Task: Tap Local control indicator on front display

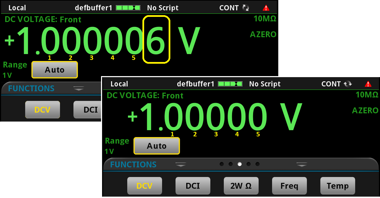Action: 119,84
